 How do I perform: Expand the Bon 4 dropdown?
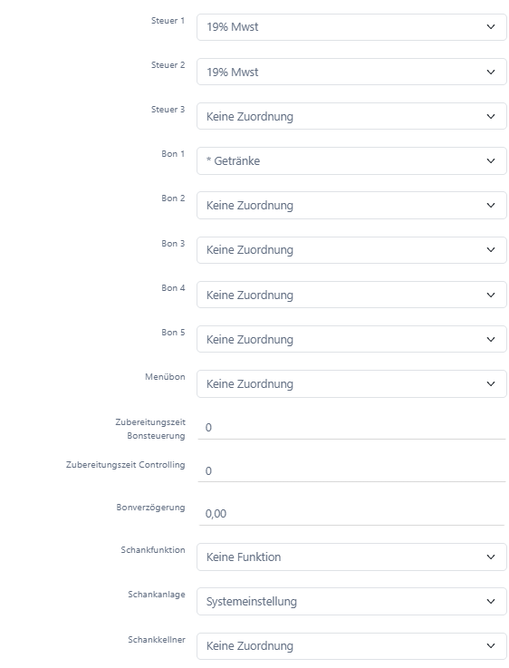[x=351, y=295]
